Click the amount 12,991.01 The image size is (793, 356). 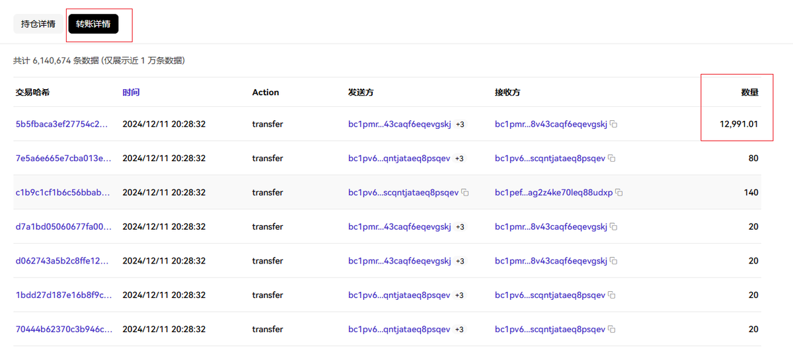(x=739, y=124)
